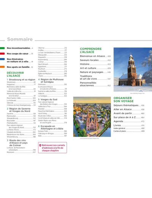The image size is (152, 198).
Task: Click the 'Eguisheim' row
Action: point(52,67)
